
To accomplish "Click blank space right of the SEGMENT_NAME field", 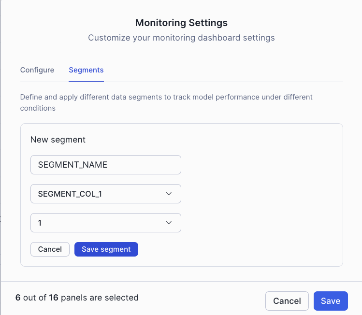I will point(261,165).
